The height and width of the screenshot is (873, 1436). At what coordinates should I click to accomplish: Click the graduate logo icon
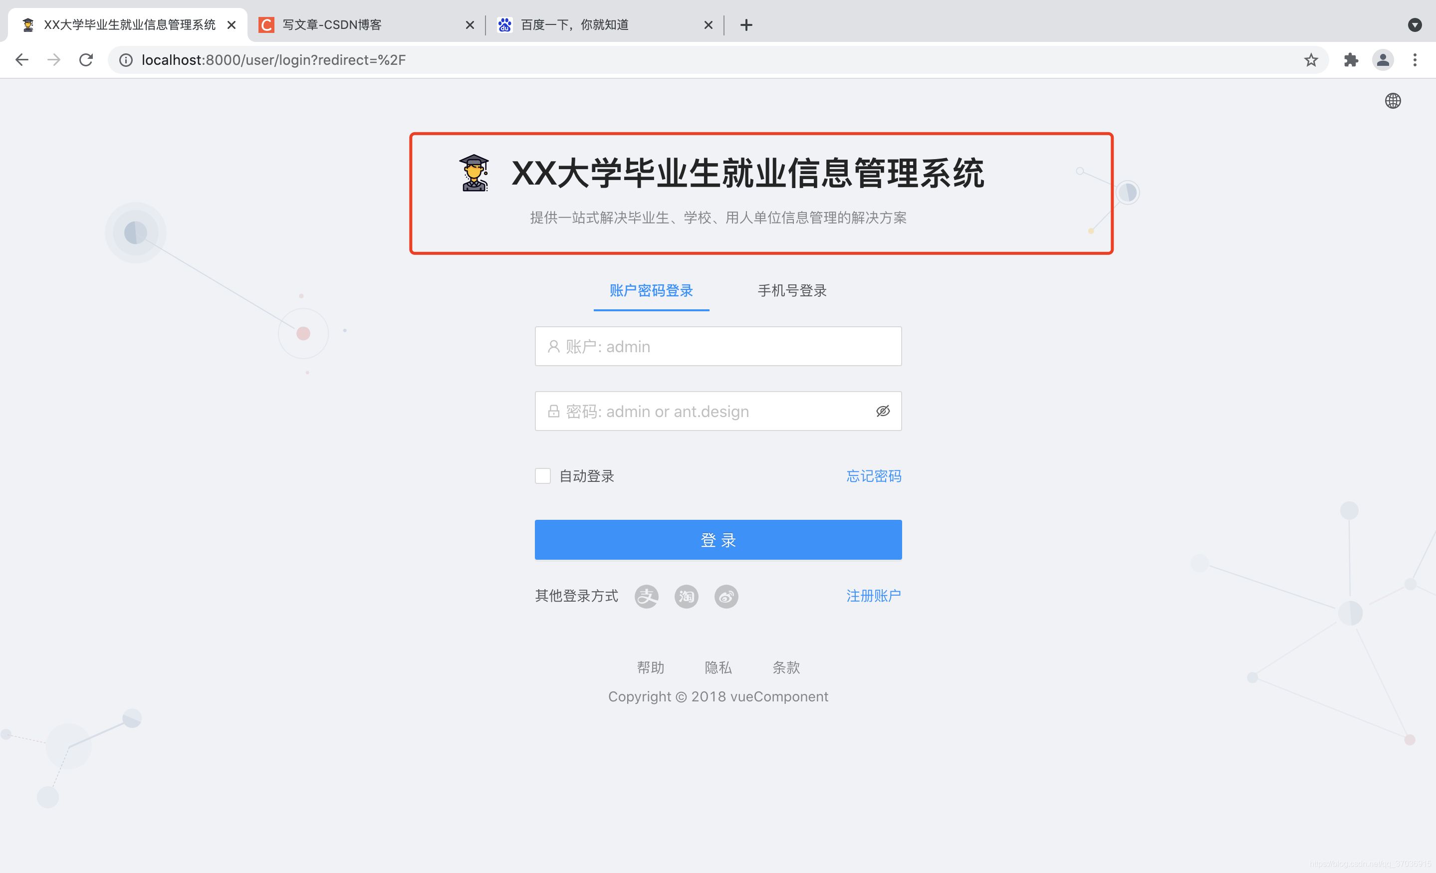click(474, 173)
